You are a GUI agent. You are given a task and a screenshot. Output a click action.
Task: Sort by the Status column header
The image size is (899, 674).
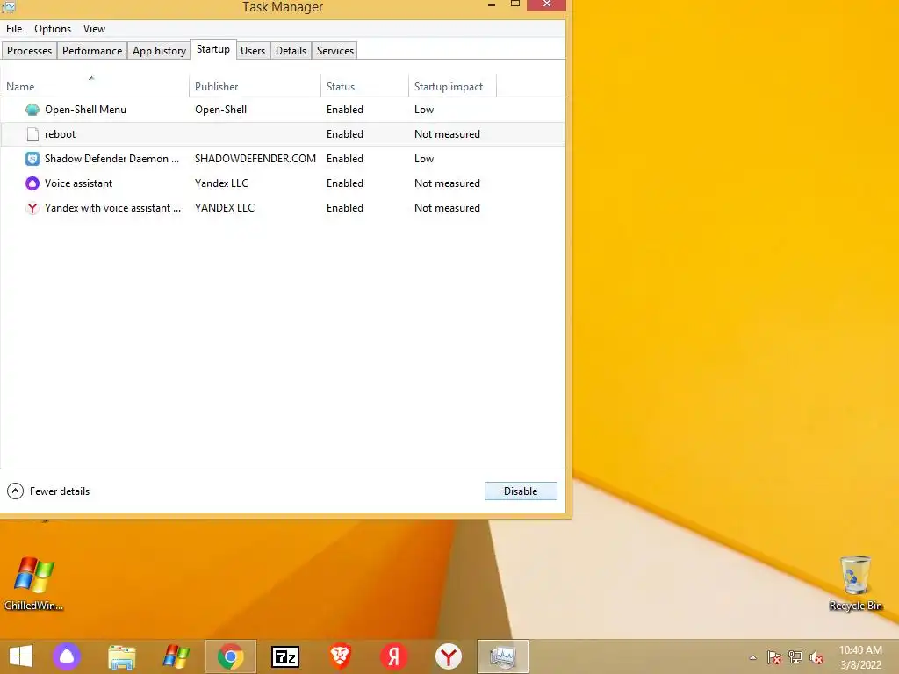364,86
